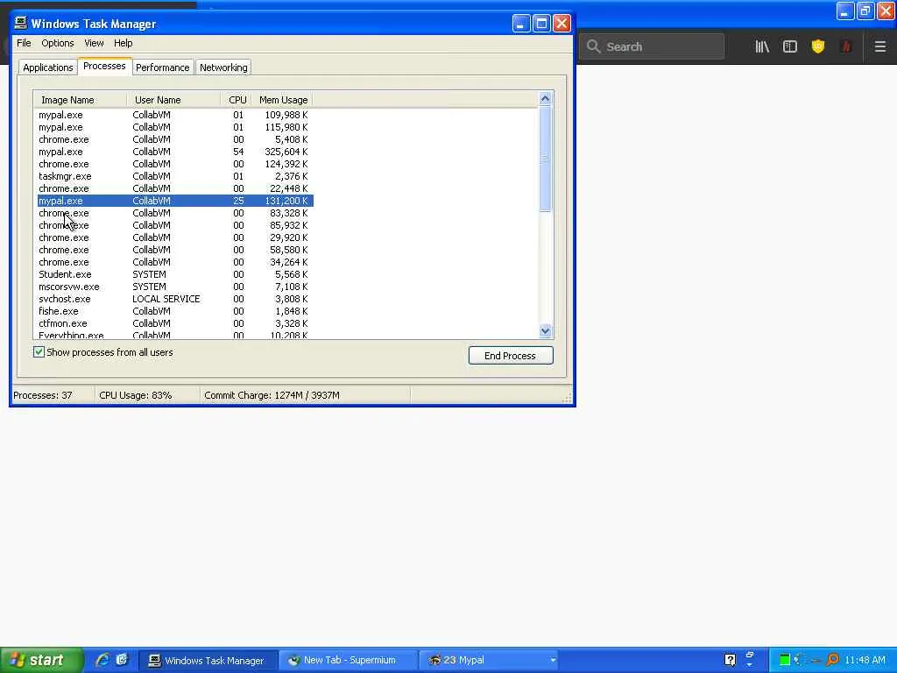The height and width of the screenshot is (673, 897).
Task: Click the process list scroll down arrow
Action: (x=545, y=330)
